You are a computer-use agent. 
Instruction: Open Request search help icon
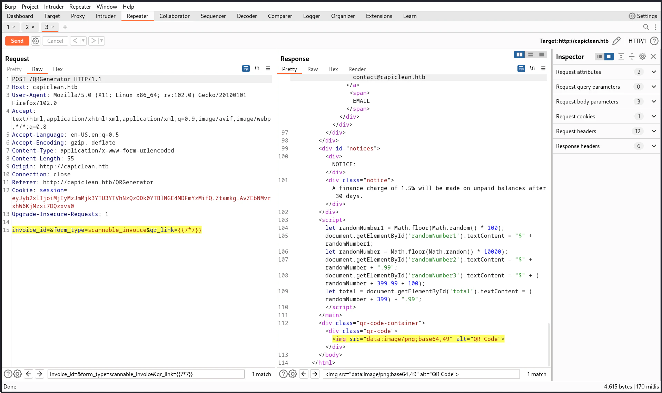(8, 374)
